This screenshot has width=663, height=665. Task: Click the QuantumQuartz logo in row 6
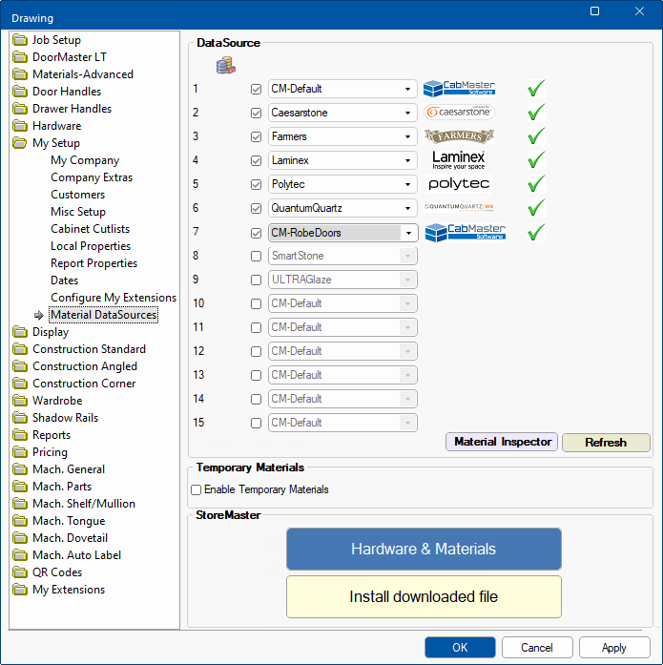pos(461,207)
